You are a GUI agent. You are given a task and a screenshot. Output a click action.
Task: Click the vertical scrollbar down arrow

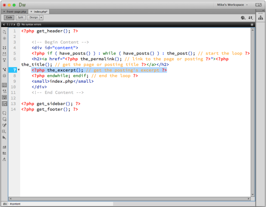tap(253, 195)
